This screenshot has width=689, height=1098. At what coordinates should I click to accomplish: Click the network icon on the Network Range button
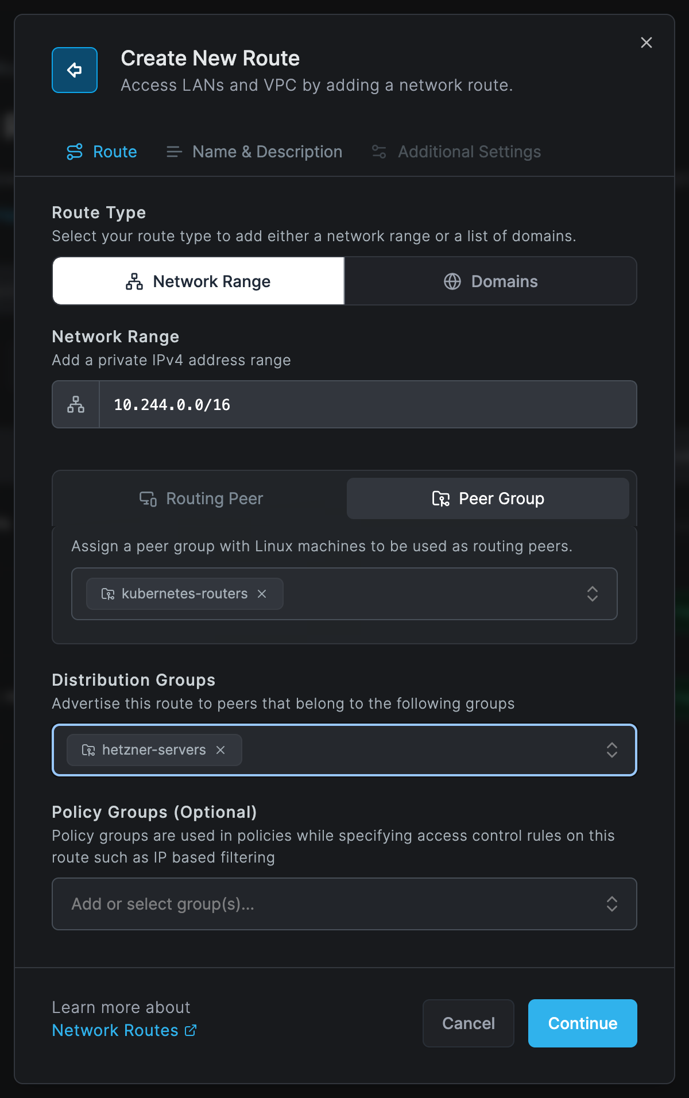click(x=134, y=281)
